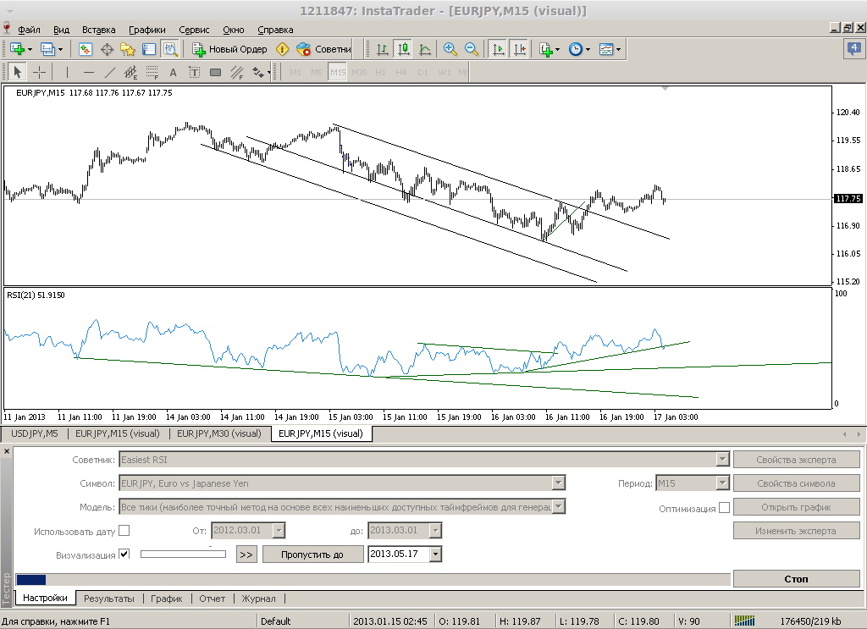The image size is (867, 629).
Task: Select the Vertical Line tool
Action: tap(67, 72)
